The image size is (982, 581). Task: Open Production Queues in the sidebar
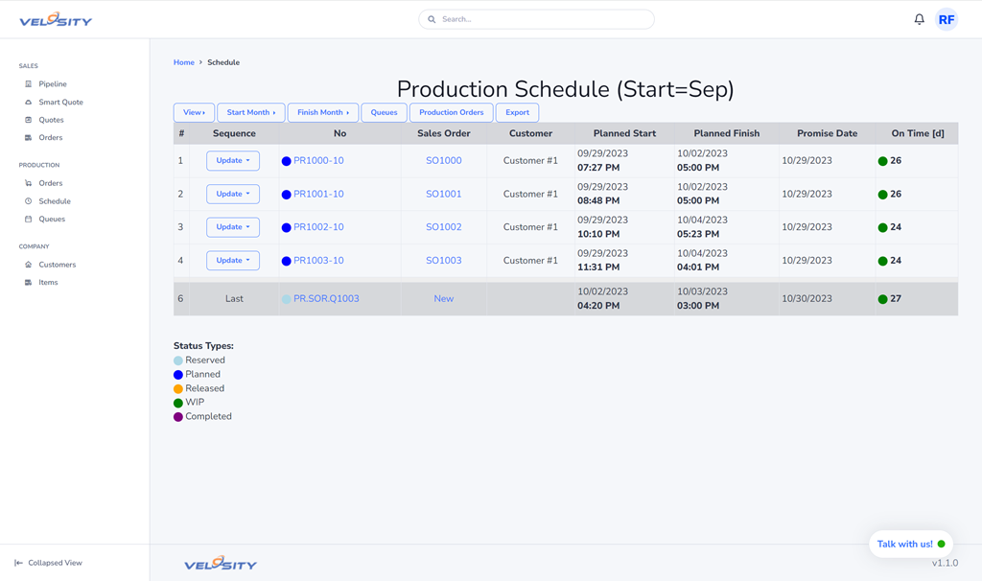52,220
